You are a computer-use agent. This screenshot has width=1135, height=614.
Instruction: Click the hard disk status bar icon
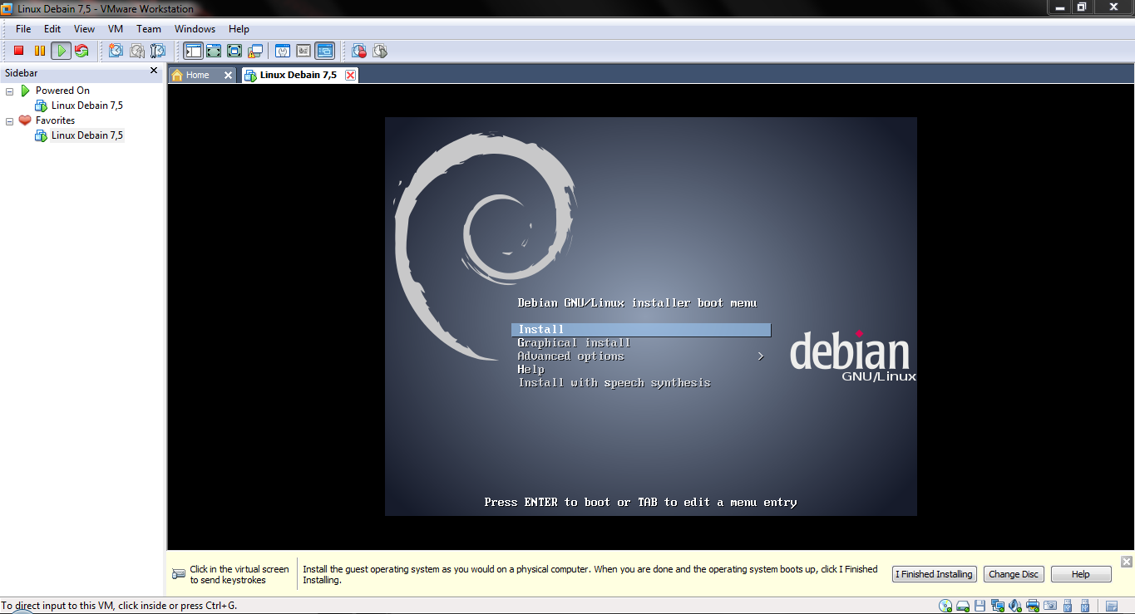[963, 606]
